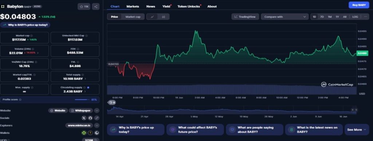Click info icon beside FDV label
Viewport: 373px width, 141px height.
coord(78,49)
